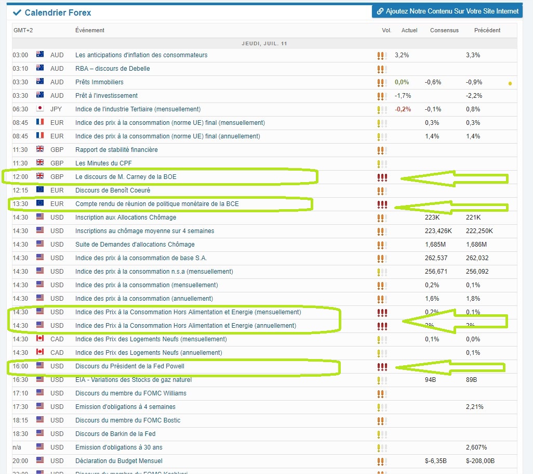This screenshot has width=533, height=474.
Task: Click the French flag at first 08:45 row
Action: point(40,122)
